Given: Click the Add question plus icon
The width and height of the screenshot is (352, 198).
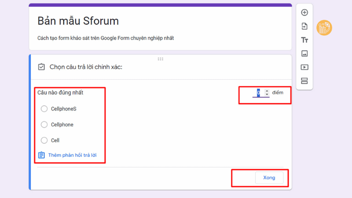Looking at the screenshot, I should (x=304, y=13).
